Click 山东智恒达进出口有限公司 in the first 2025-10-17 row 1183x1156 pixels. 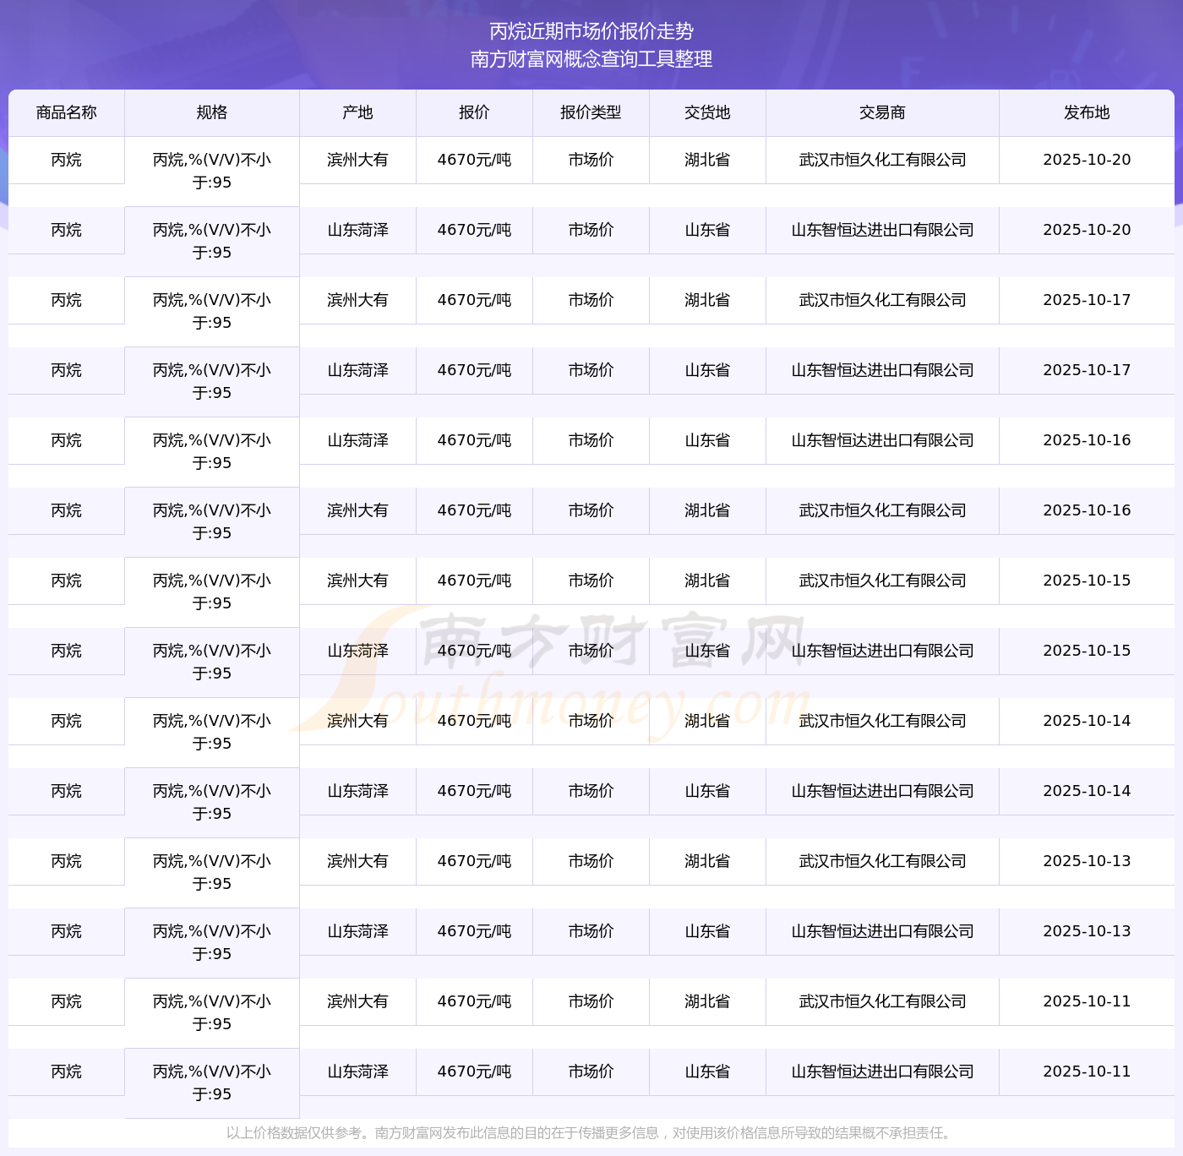coord(882,370)
